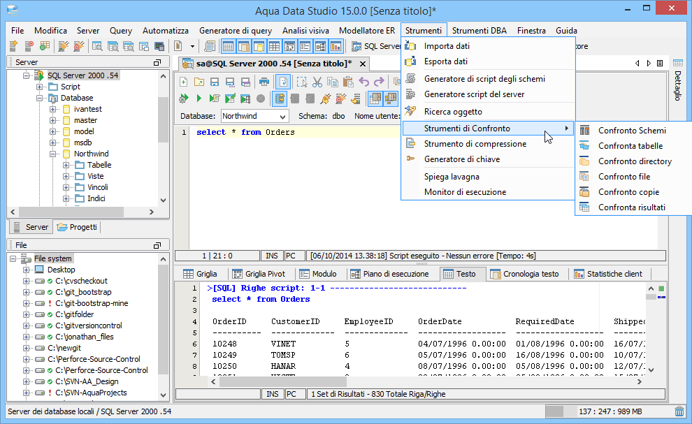
Task: Expand the Tabelle node under Northwind
Action: click(x=66, y=165)
